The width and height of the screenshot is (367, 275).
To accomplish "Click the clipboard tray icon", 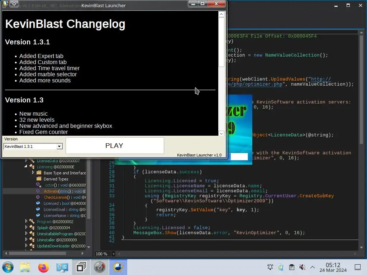I will pyautogui.click(x=292, y=267).
